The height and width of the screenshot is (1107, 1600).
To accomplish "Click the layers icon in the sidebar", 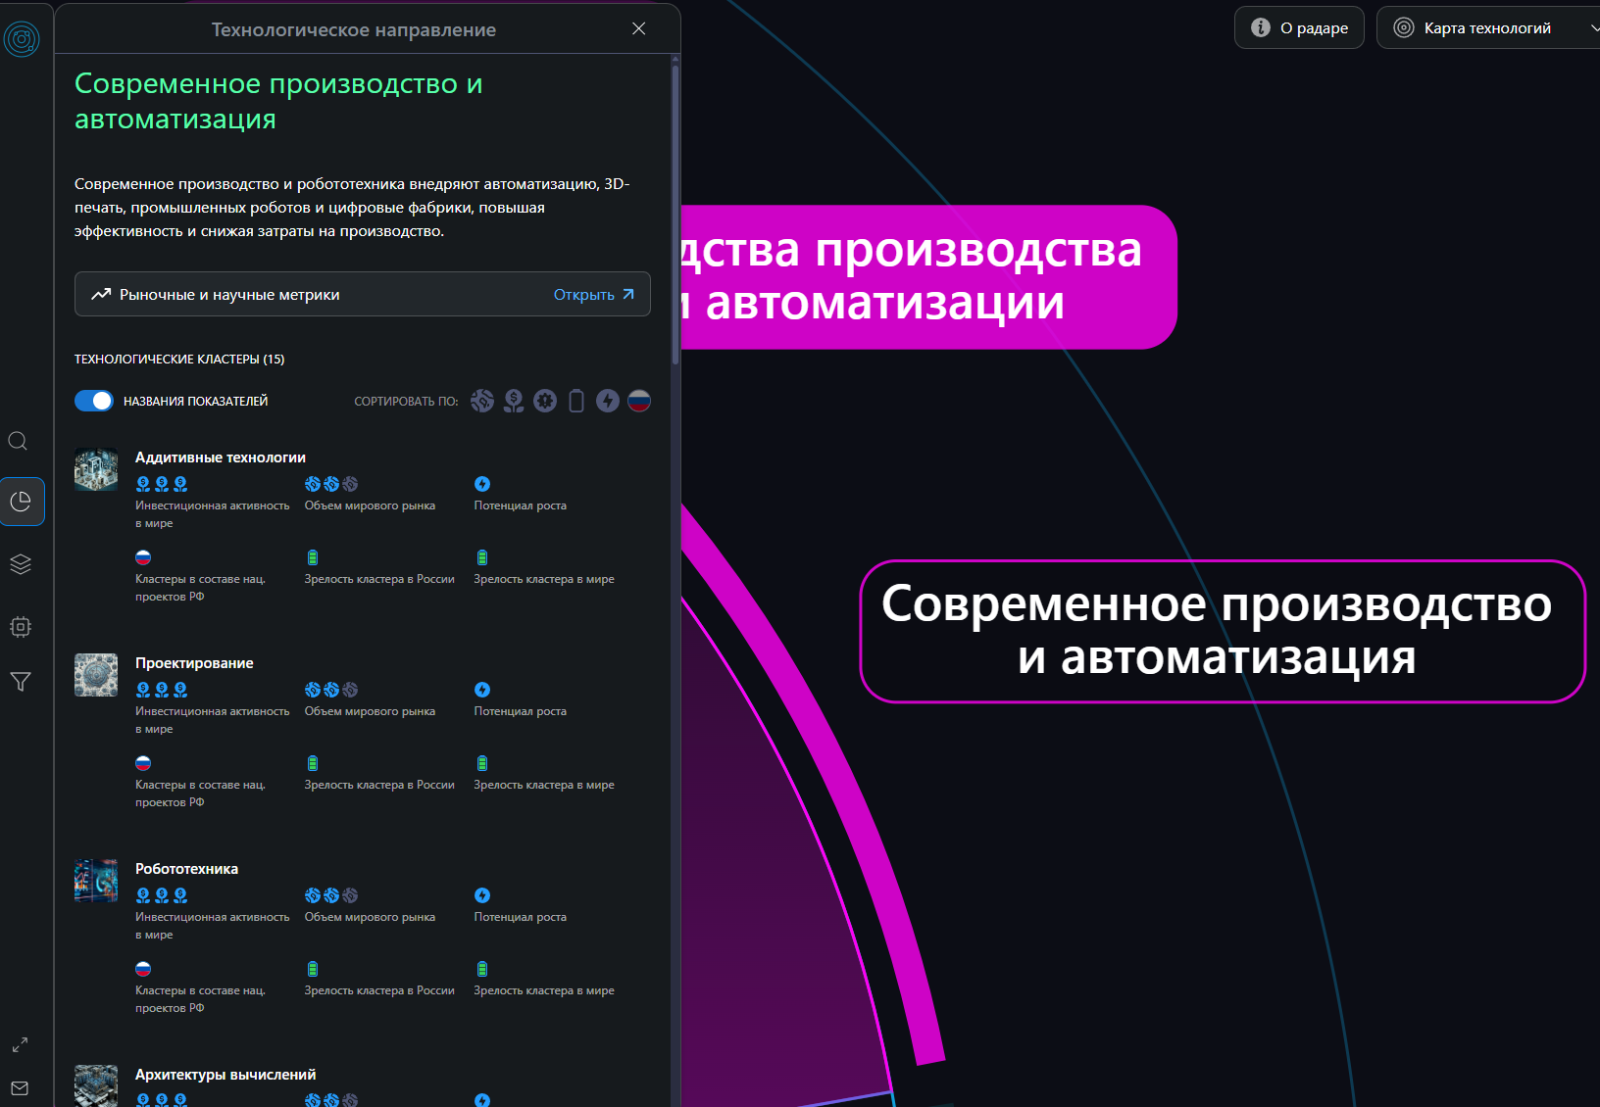I will tap(21, 564).
